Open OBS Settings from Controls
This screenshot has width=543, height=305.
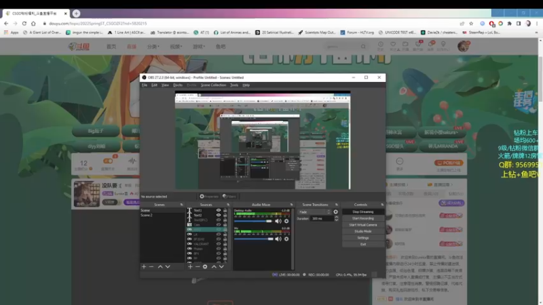[363, 238]
